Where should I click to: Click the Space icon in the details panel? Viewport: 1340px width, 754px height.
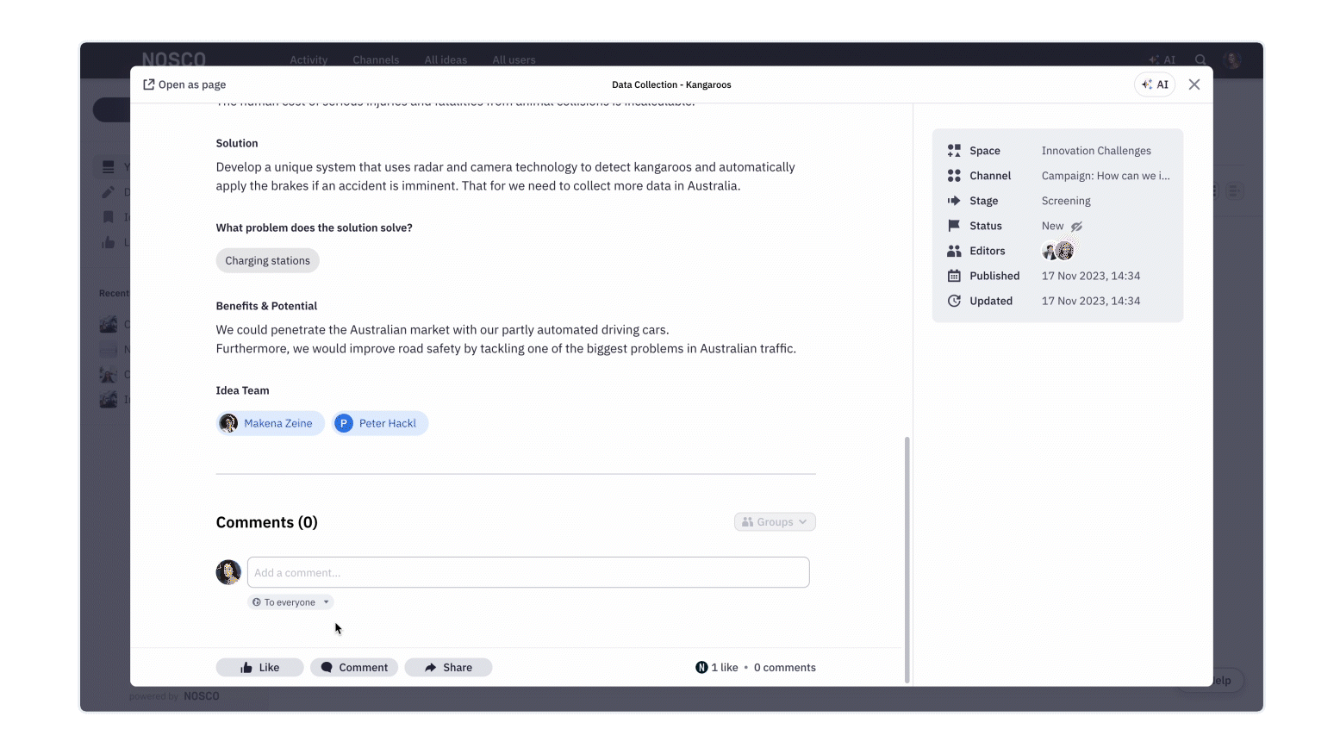[x=954, y=151]
